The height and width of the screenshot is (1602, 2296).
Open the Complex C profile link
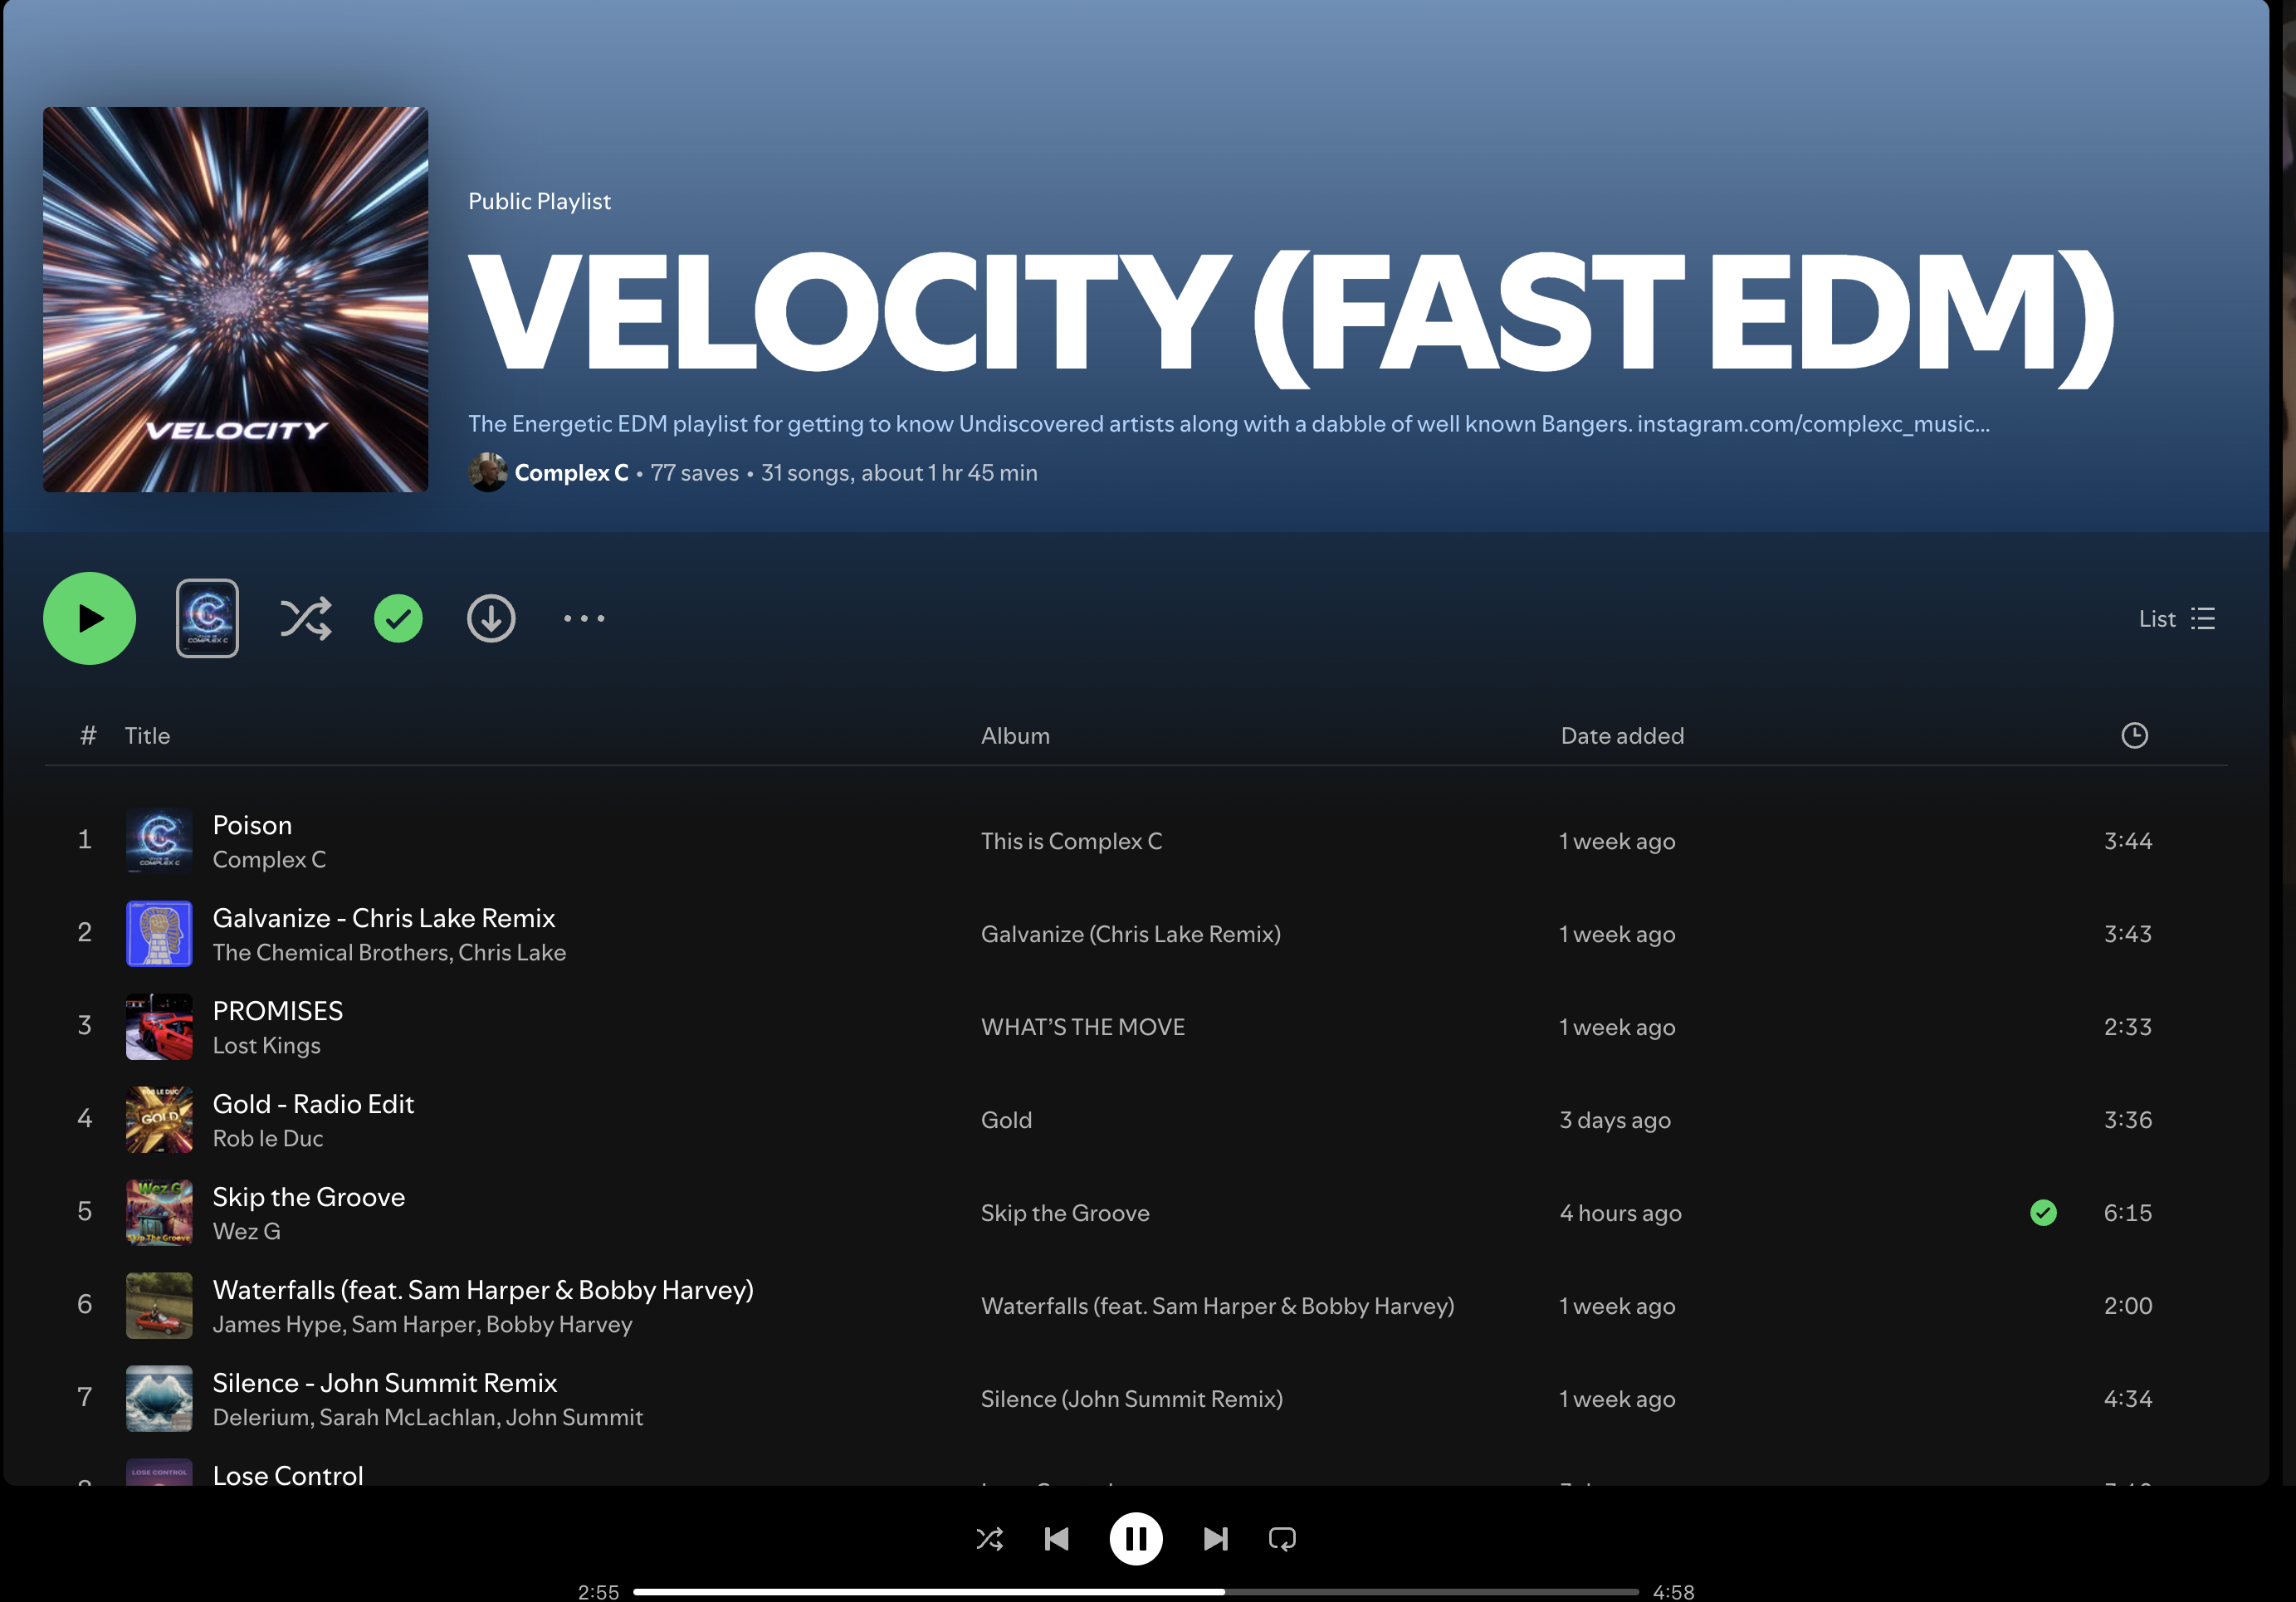pos(571,473)
